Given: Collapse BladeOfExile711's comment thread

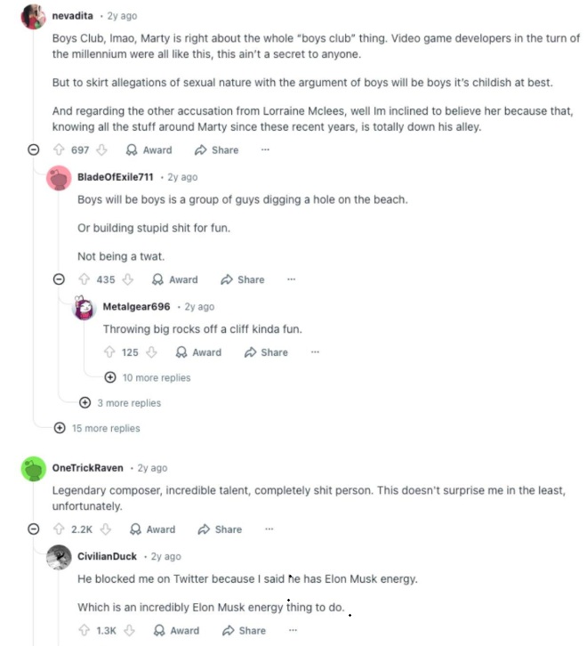Looking at the screenshot, I should point(60,279).
